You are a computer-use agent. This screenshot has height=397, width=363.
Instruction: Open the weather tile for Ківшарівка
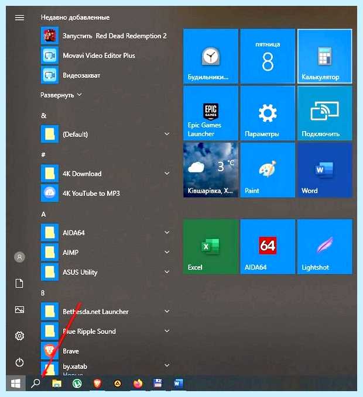coord(211,170)
